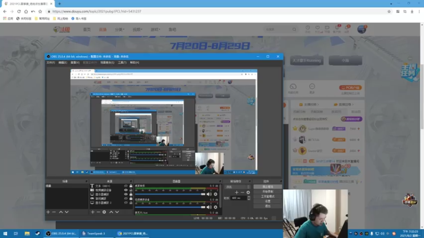The height and width of the screenshot is (238, 424).
Task: Open the OBS View menu
Action: (75, 62)
